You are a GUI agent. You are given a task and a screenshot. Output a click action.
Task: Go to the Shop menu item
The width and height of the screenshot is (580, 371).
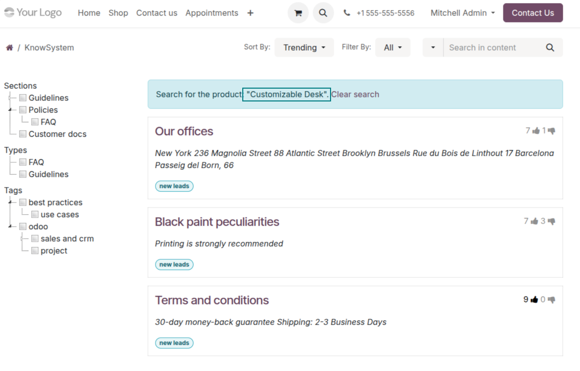click(x=118, y=13)
